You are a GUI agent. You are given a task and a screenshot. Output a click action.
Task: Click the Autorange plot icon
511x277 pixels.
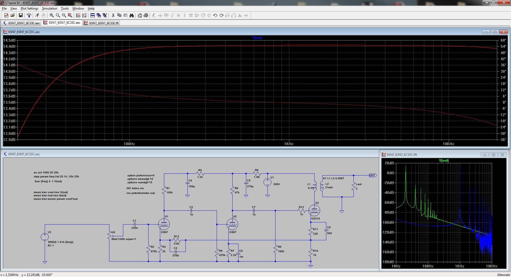pos(84,15)
